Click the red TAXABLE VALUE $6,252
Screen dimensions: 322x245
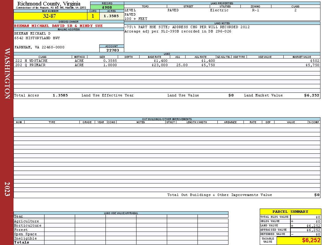311,240
